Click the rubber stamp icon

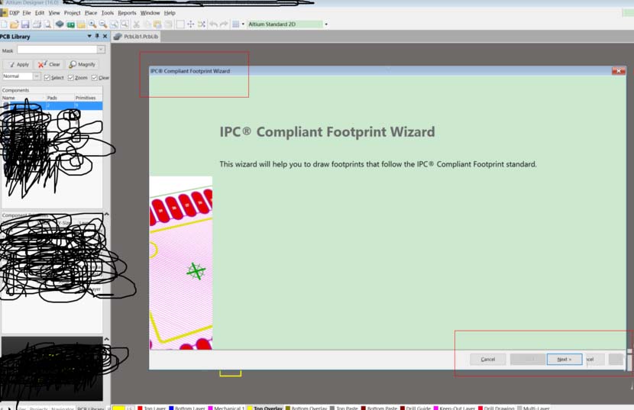[x=168, y=24]
